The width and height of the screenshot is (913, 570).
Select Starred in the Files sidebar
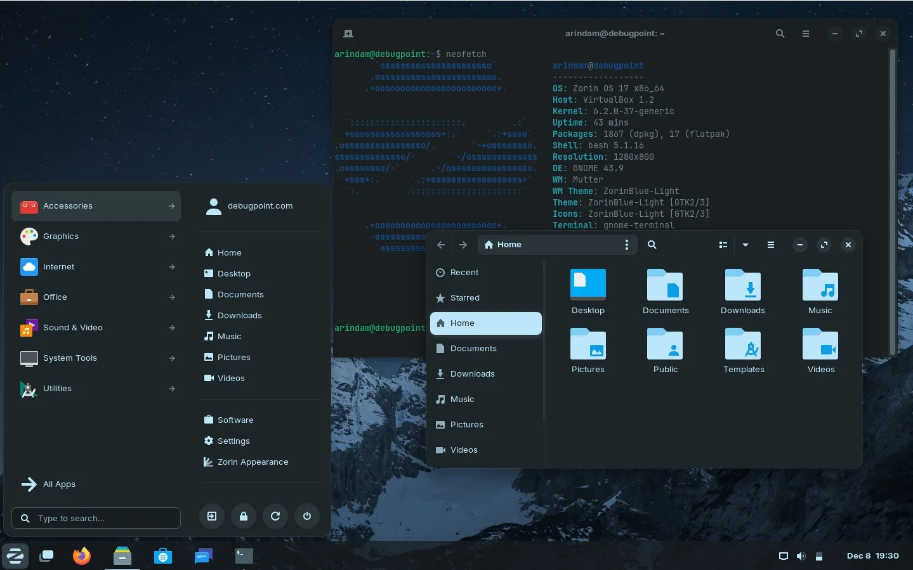(x=464, y=297)
